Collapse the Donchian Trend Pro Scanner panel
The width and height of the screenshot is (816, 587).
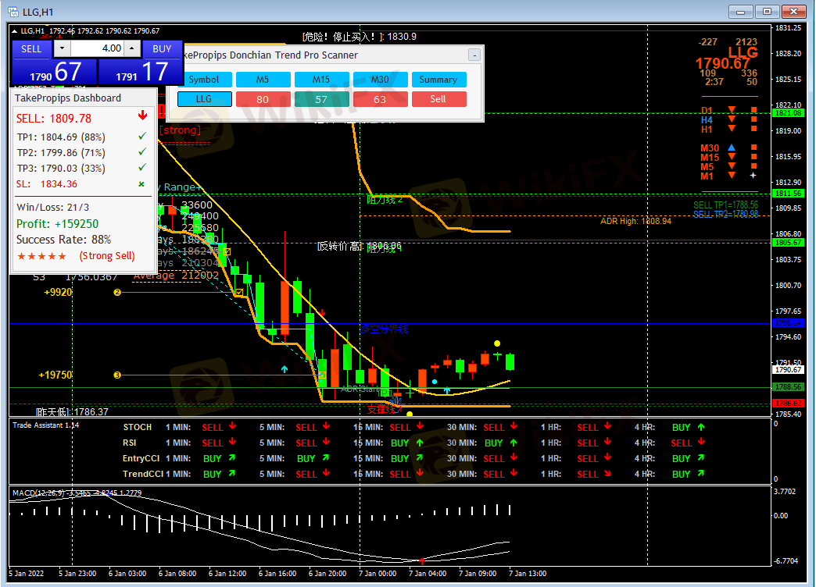[474, 55]
